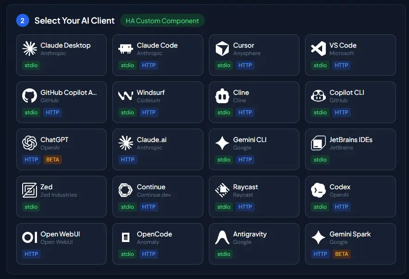Screen dimensions: 409x279
Task: Click the HTTP tag on Codex card
Action: (342, 207)
